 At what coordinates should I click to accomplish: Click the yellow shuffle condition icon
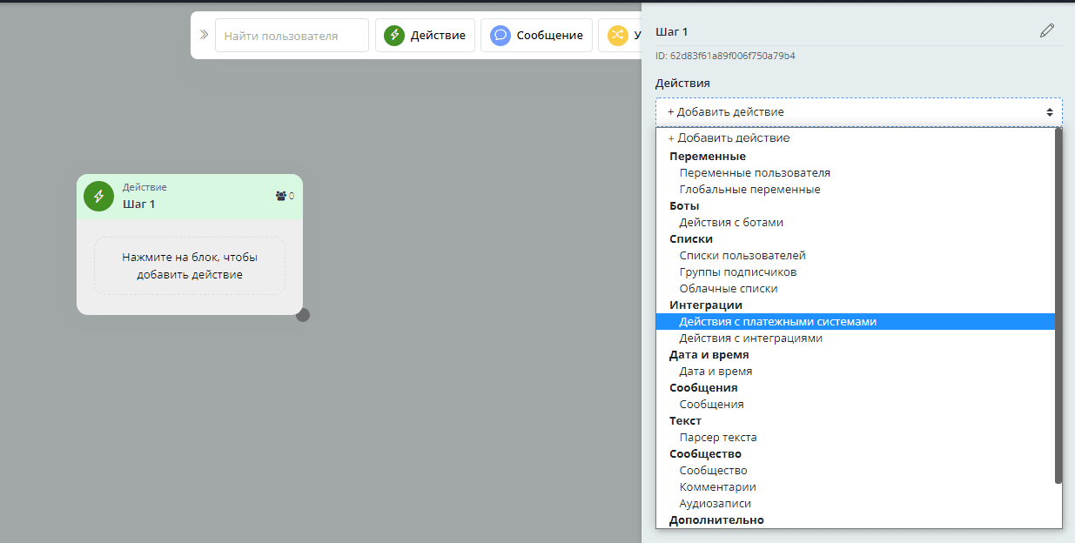point(617,36)
